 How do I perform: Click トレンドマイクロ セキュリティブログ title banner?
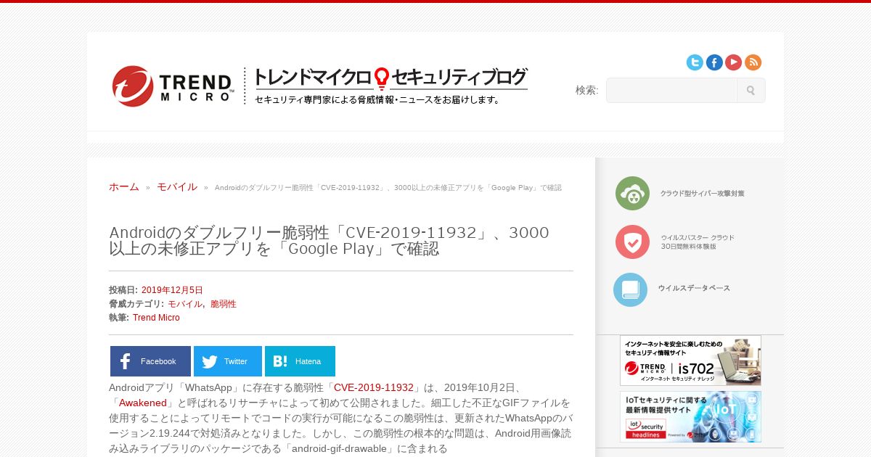(390, 78)
